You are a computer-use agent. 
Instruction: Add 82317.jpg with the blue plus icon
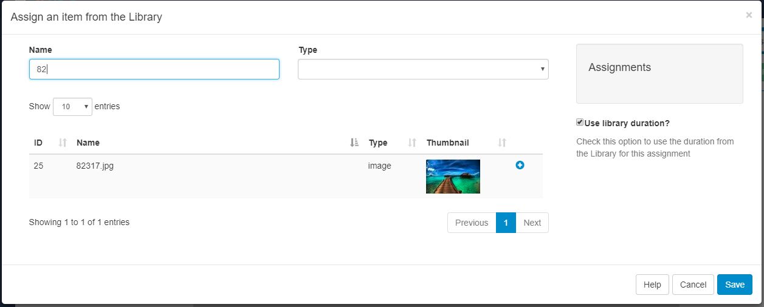520,165
